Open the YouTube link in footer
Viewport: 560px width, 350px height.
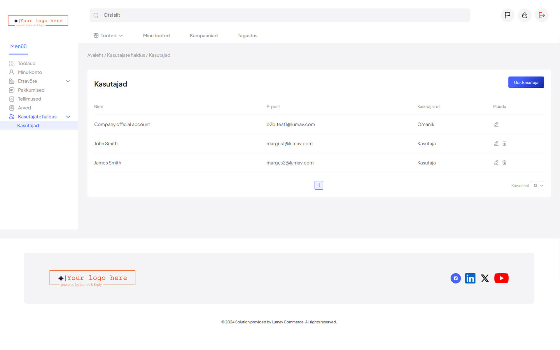pyautogui.click(x=501, y=278)
